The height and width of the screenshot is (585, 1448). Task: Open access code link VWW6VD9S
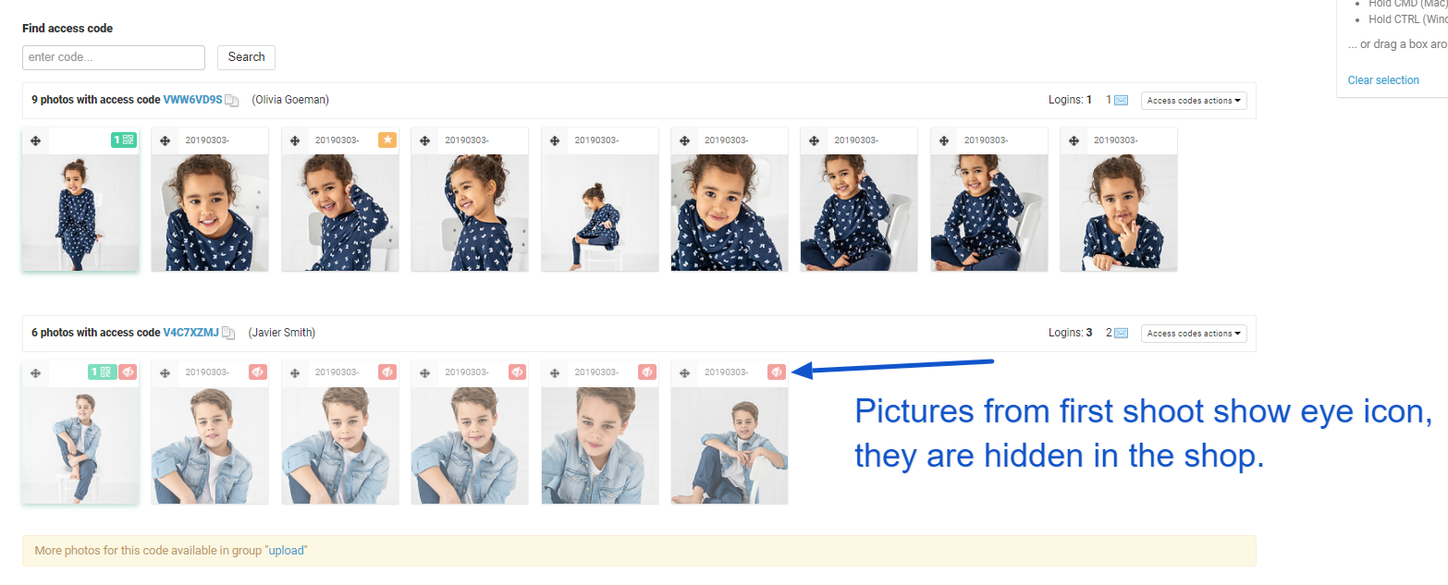tap(193, 100)
